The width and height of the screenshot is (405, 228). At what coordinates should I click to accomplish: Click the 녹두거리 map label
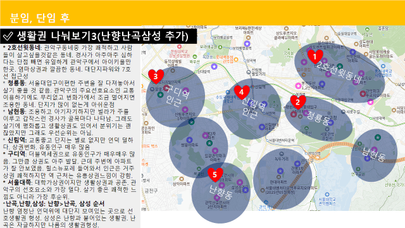(x=282, y=159)
